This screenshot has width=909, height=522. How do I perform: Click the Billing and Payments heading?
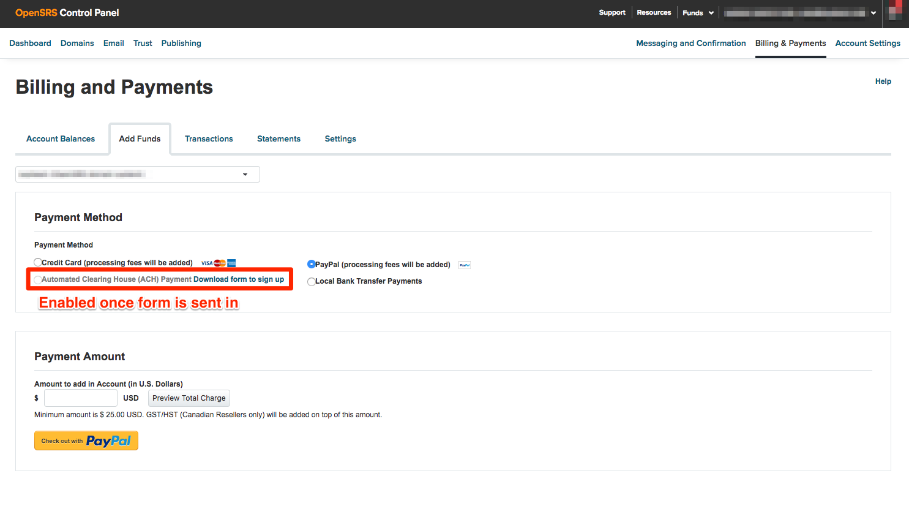pyautogui.click(x=114, y=87)
